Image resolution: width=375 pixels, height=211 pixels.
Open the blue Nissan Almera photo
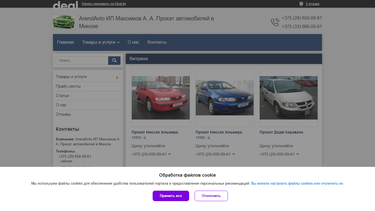pos(225,98)
